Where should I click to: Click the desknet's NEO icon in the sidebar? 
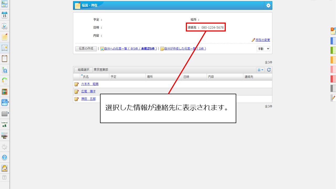pyautogui.click(x=4, y=102)
